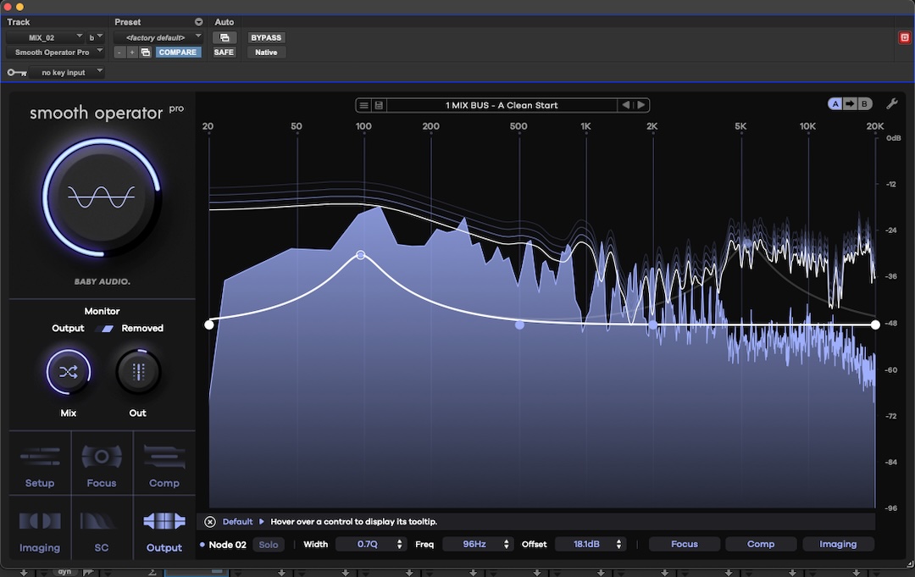Open the Preset settings menu arrow

[x=198, y=22]
